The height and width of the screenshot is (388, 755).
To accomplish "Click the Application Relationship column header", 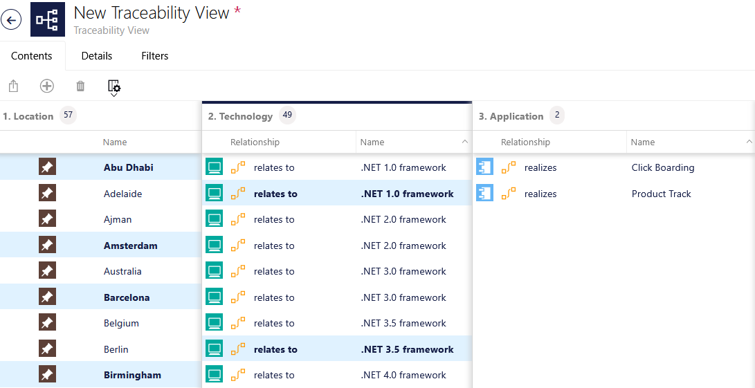I will coord(525,142).
